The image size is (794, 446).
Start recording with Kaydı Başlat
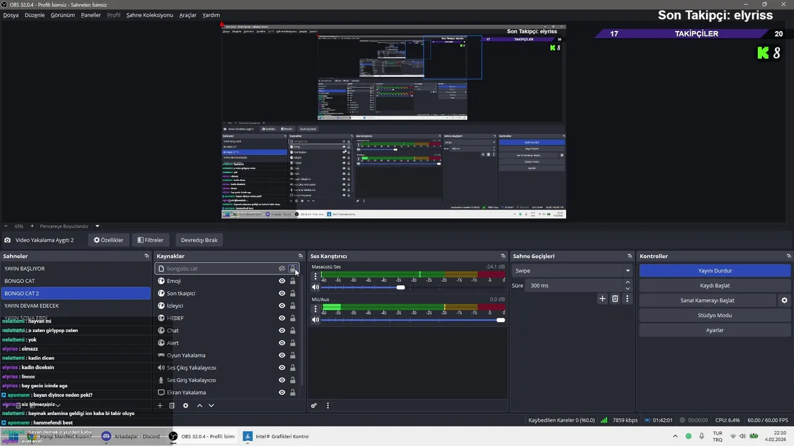[x=715, y=286]
